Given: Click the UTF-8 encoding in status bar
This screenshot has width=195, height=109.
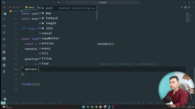Looking at the screenshot, I should coord(108,103).
